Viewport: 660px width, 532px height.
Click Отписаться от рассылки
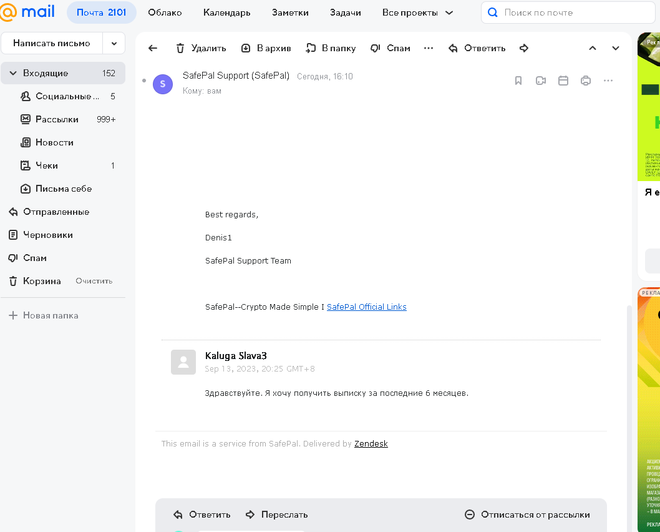527,515
